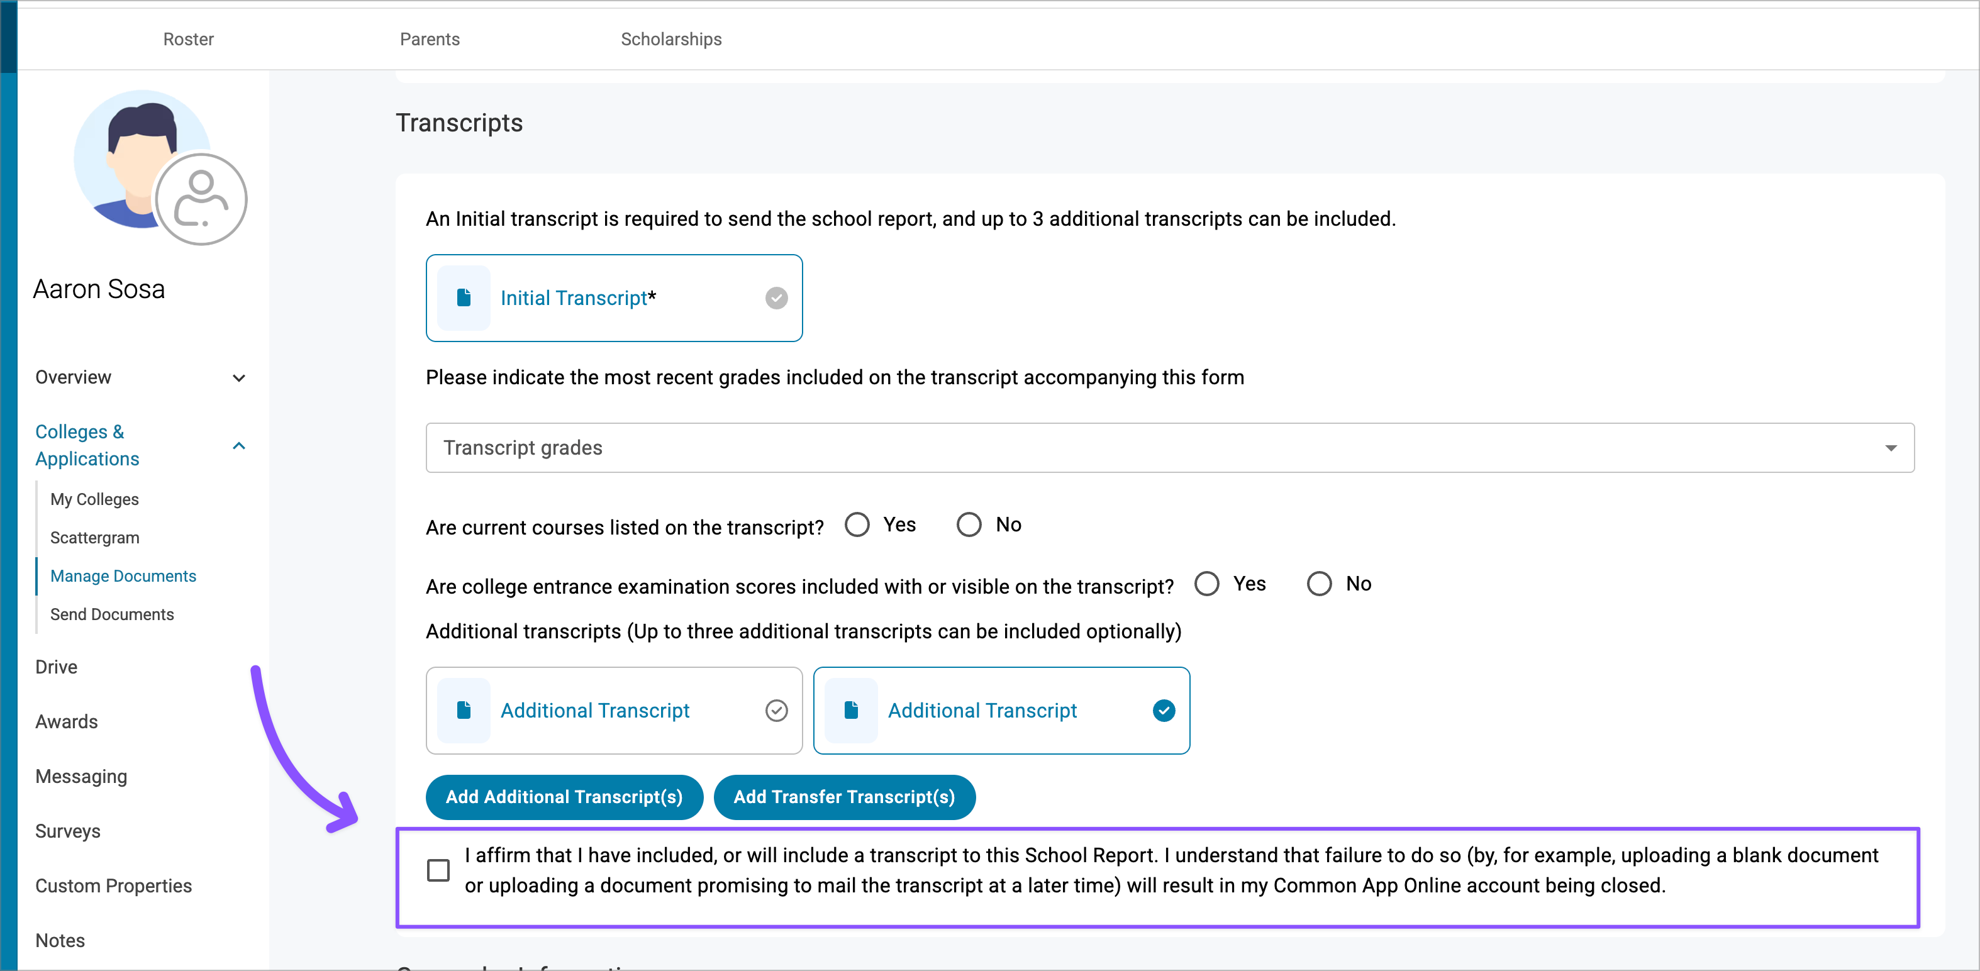Expand the Overview section chevron
1980x971 pixels.
pos(239,377)
